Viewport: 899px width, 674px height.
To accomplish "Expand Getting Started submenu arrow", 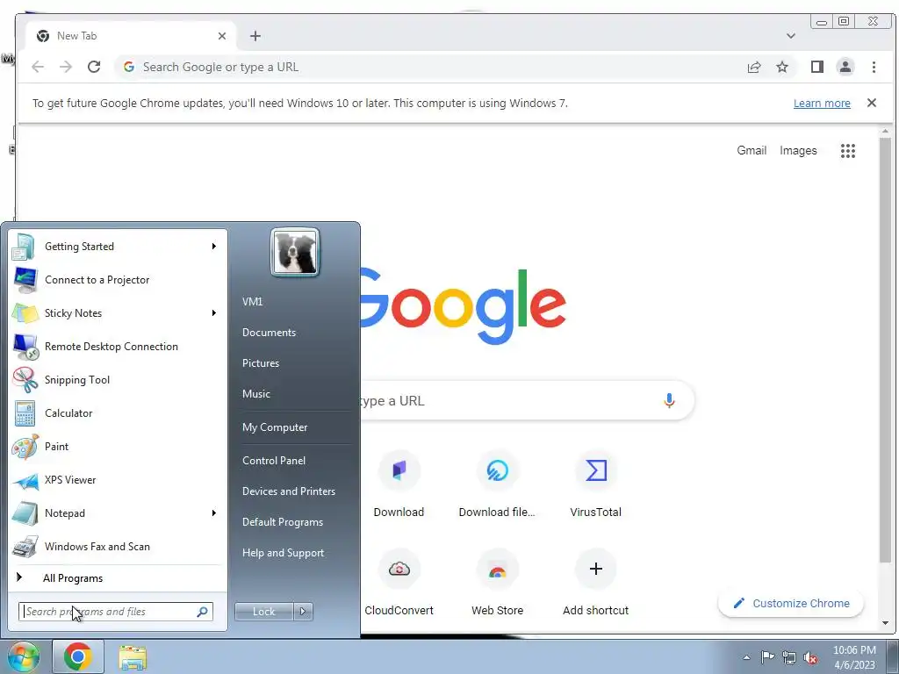I will coord(214,247).
